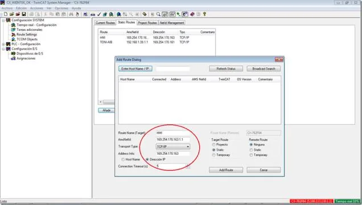The height and width of the screenshot is (205, 362).
Task: Switch to the Project Routes tab
Action: click(x=147, y=23)
